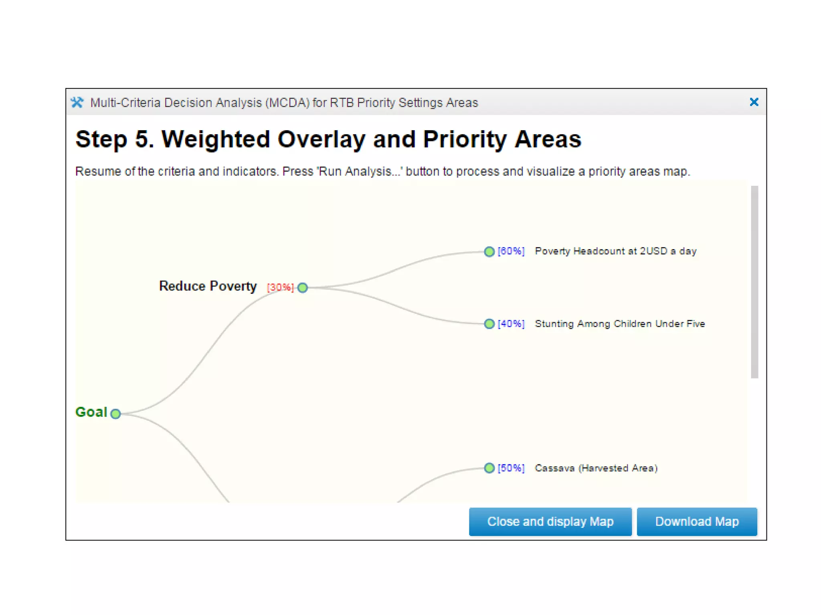Click the Poverty Headcount node circle

click(489, 251)
